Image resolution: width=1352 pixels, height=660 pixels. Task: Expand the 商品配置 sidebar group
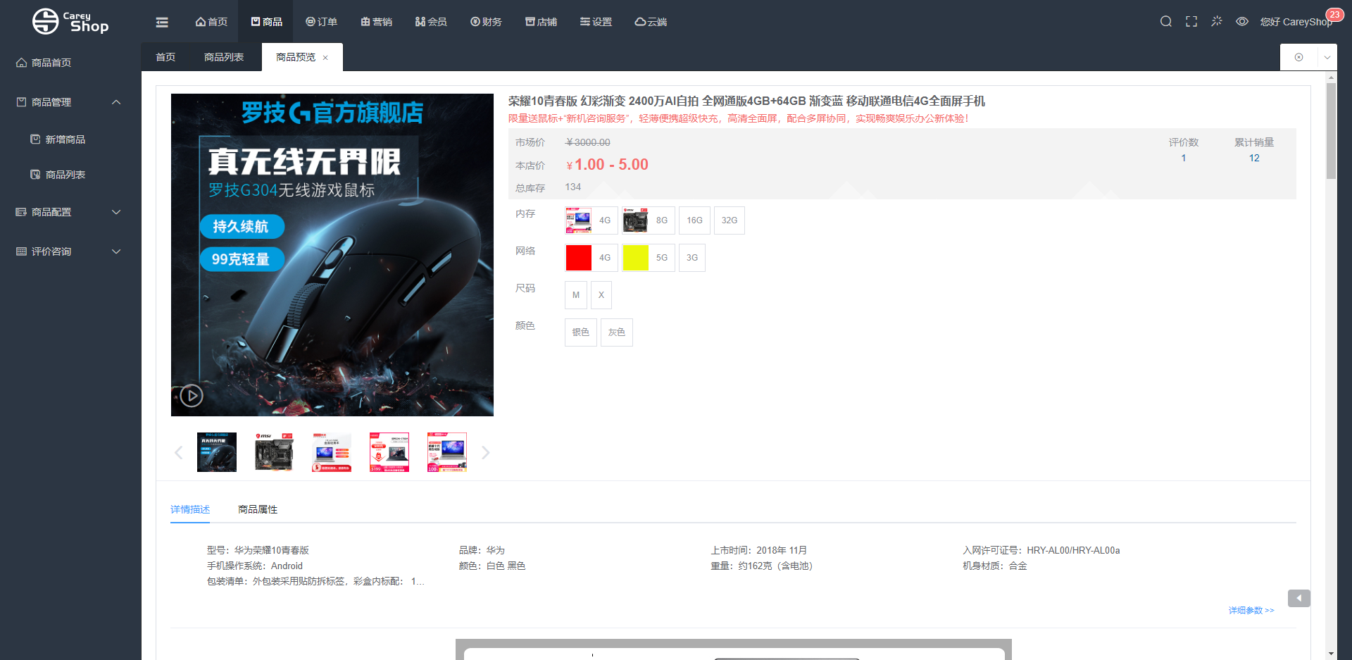(x=70, y=212)
